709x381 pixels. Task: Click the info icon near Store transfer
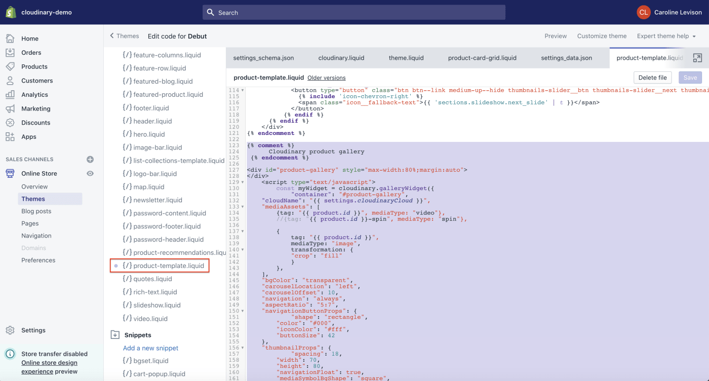point(10,354)
